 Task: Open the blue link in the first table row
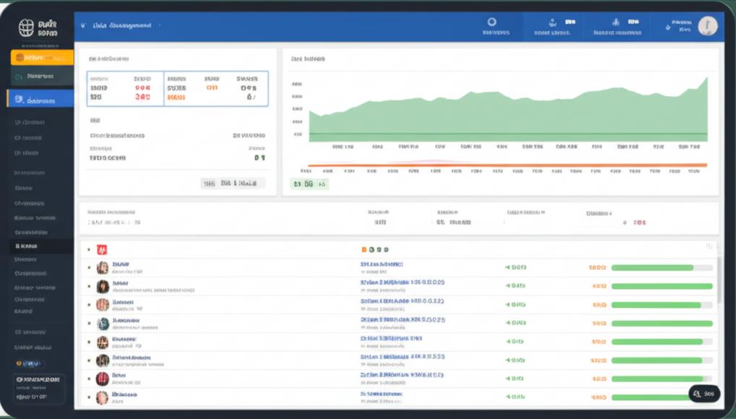381,264
